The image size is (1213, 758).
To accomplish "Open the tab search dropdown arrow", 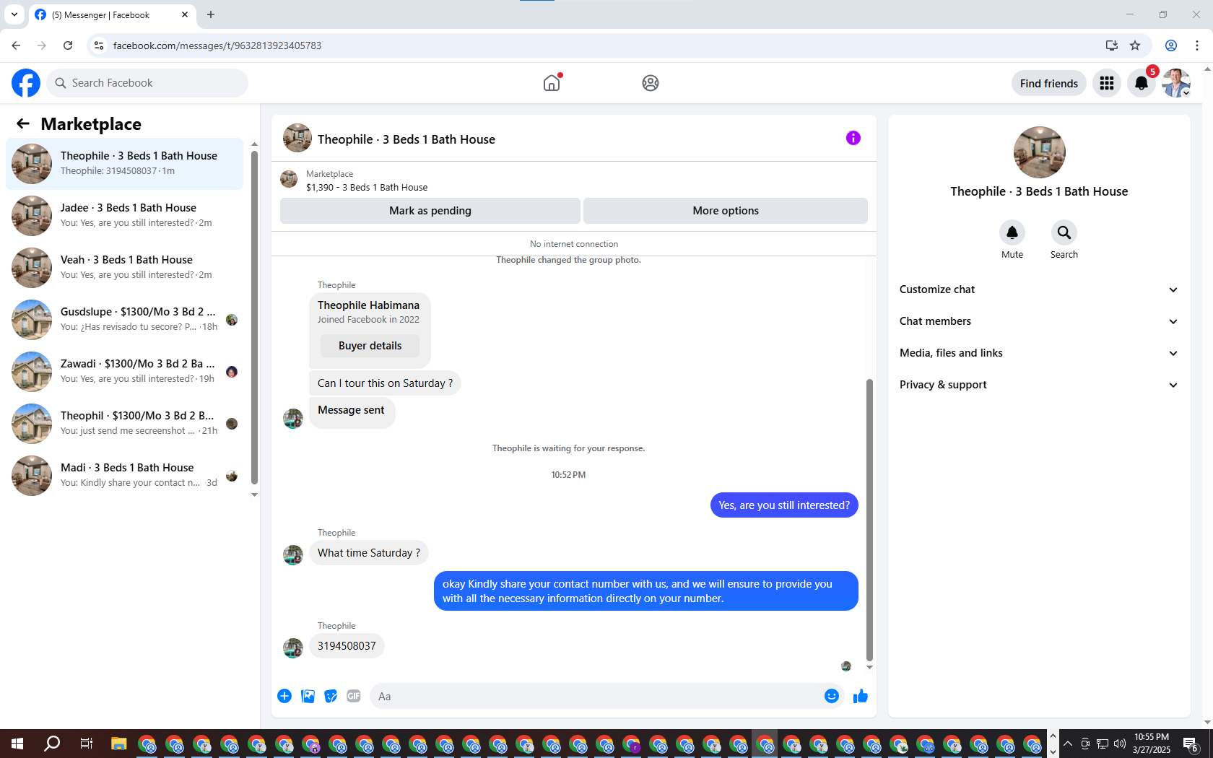I will [x=14, y=14].
